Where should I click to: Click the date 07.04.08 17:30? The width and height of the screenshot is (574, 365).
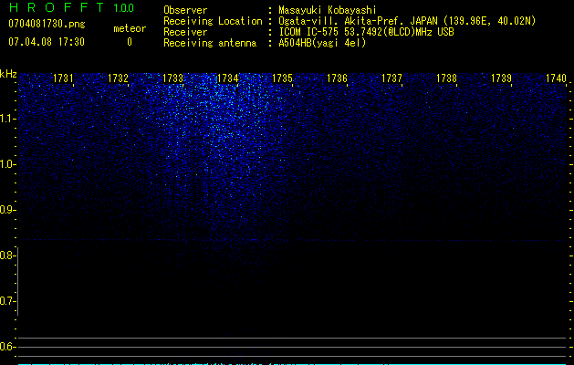tap(47, 42)
